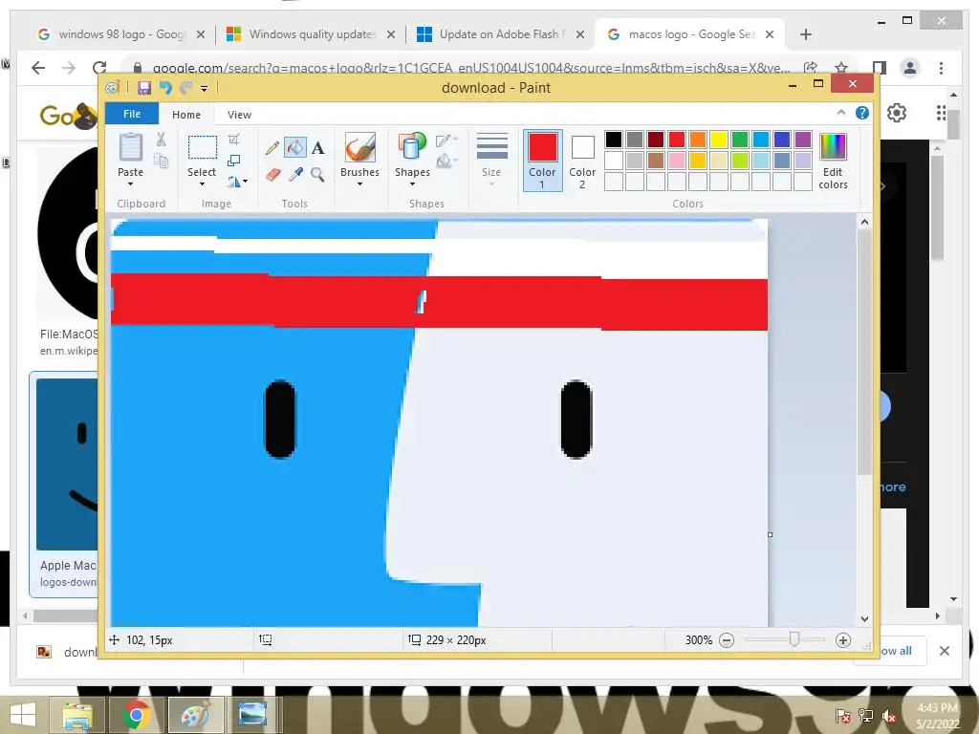The height and width of the screenshot is (734, 979).
Task: Select the Magnifier tool
Action: pos(317,174)
